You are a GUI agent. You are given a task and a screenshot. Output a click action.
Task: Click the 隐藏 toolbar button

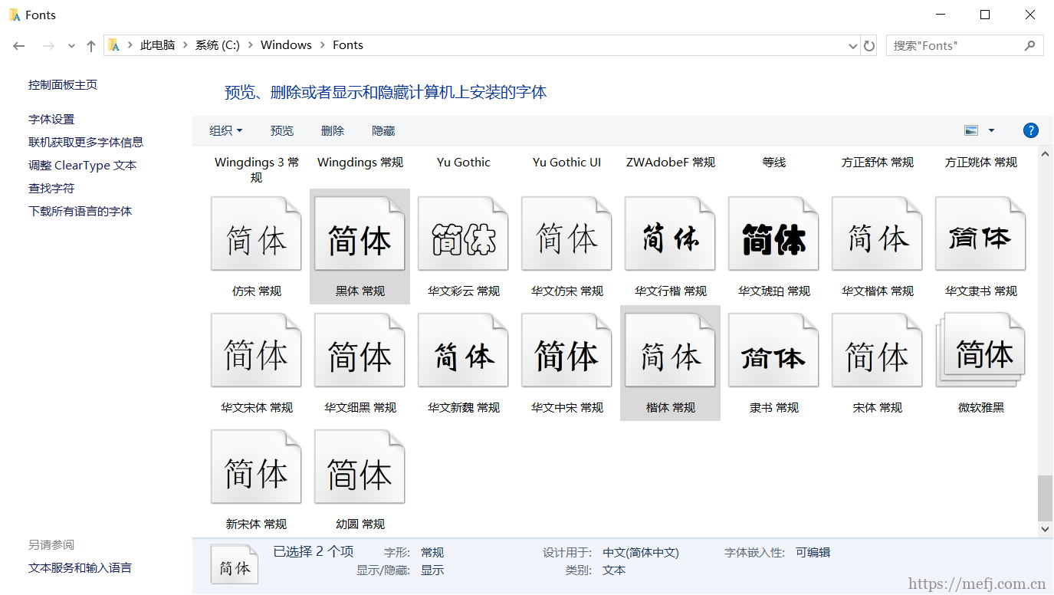(383, 131)
